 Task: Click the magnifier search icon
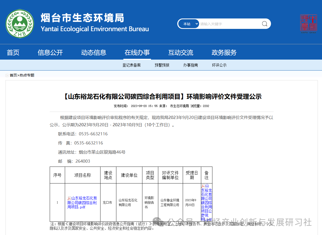[264, 24]
